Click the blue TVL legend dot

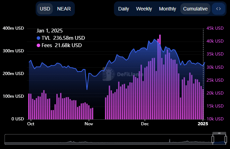[x=38, y=38]
